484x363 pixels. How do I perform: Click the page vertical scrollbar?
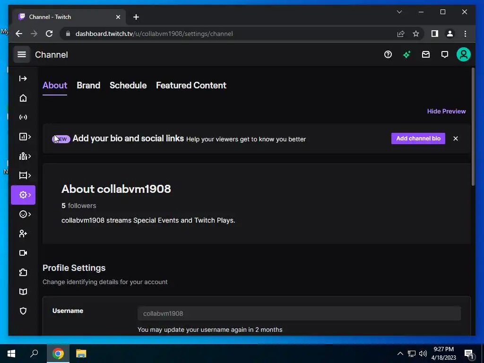pyautogui.click(x=473, y=127)
